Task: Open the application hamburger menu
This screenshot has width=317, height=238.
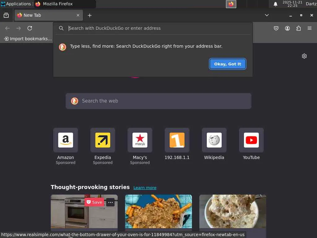Action: point(310,28)
